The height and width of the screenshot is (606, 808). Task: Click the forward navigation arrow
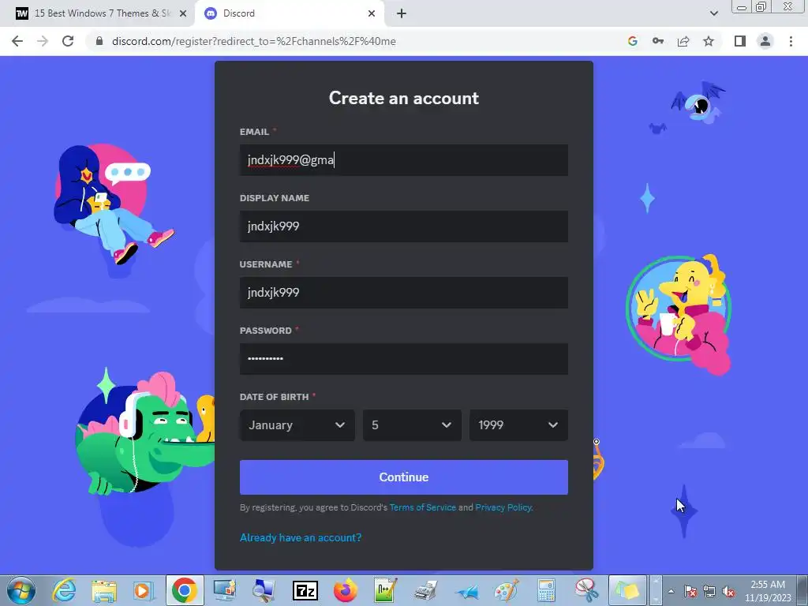[43, 41]
